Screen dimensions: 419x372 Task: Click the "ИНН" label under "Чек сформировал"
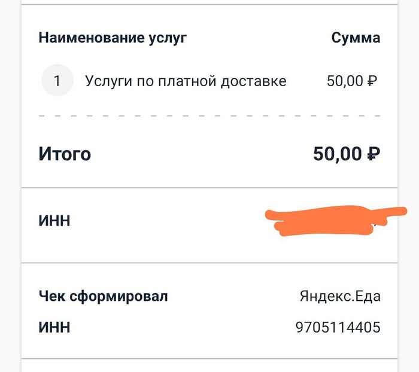pos(54,327)
